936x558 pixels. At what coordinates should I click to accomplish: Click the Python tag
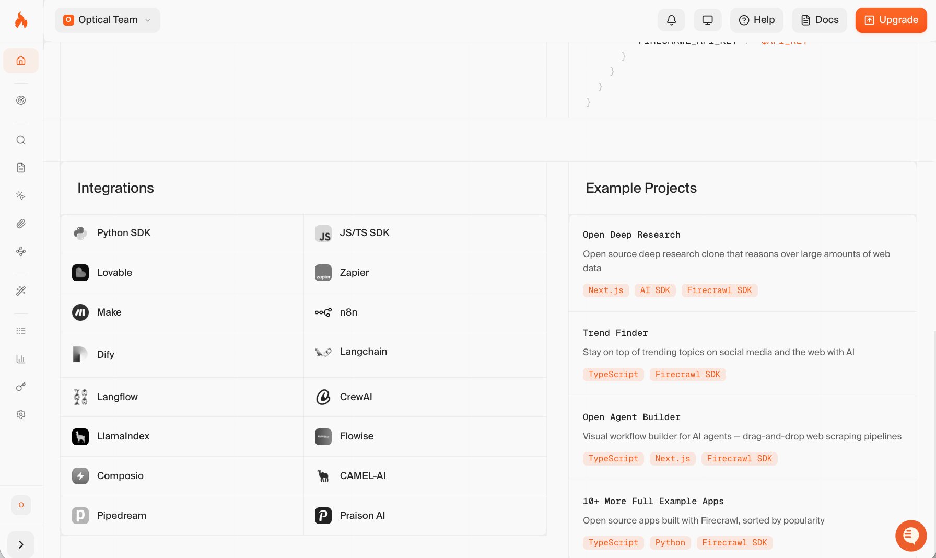(x=670, y=543)
